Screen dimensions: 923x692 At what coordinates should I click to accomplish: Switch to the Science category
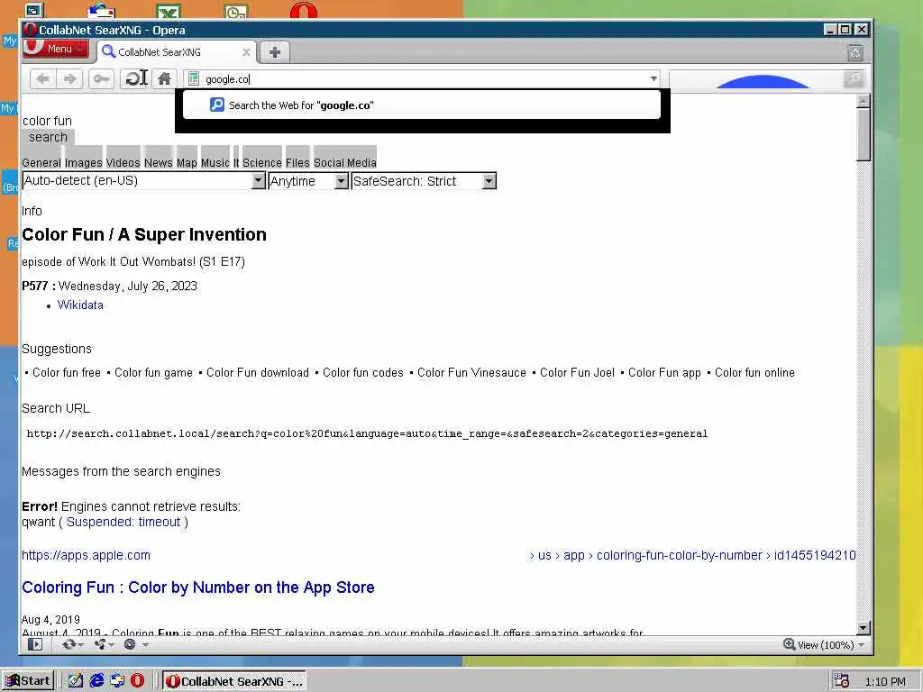point(262,162)
